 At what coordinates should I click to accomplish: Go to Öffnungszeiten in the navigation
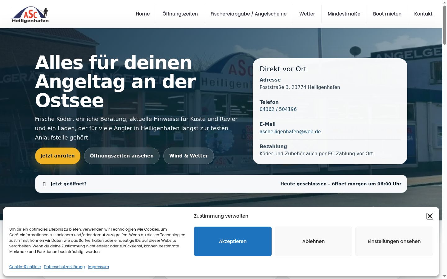(x=180, y=14)
